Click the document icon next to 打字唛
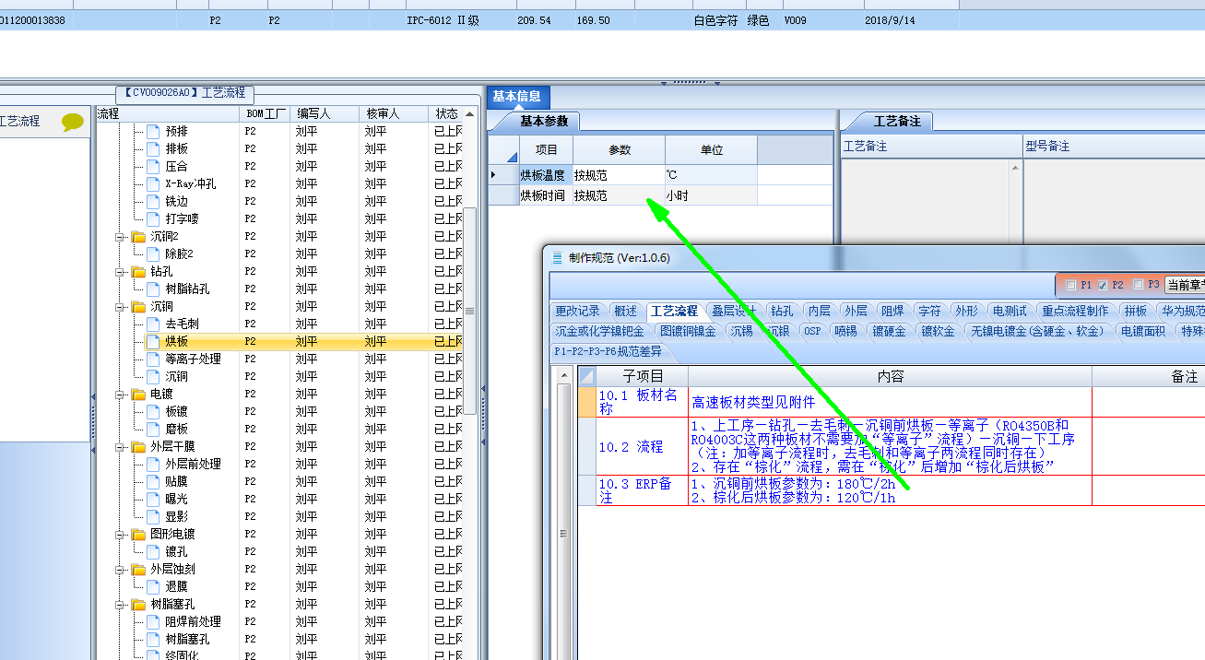The height and width of the screenshot is (660, 1205). [x=153, y=219]
